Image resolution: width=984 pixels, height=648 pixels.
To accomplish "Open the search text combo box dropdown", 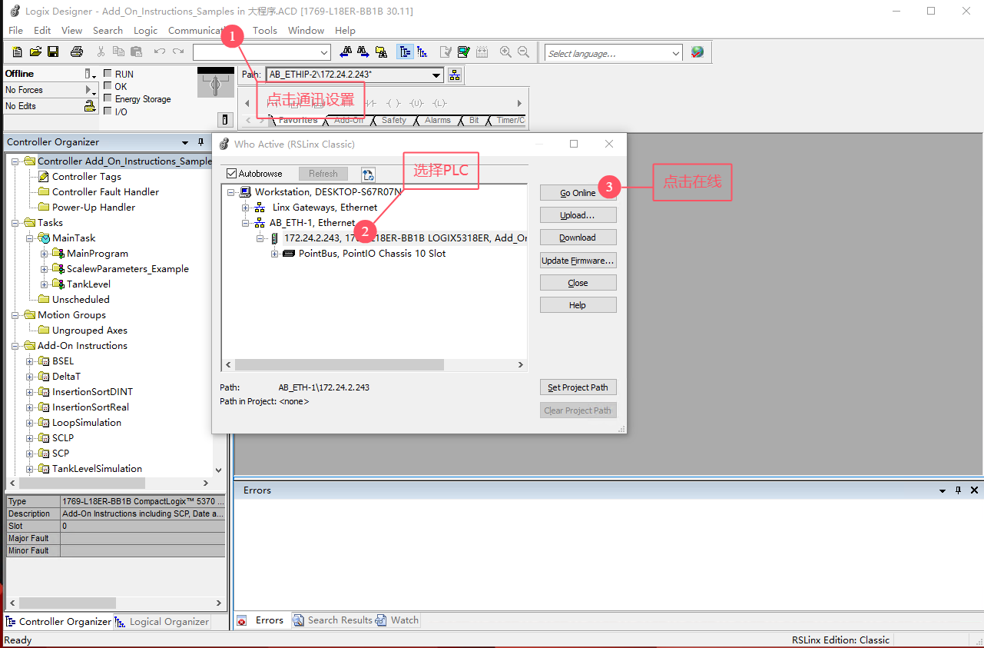I will point(324,52).
